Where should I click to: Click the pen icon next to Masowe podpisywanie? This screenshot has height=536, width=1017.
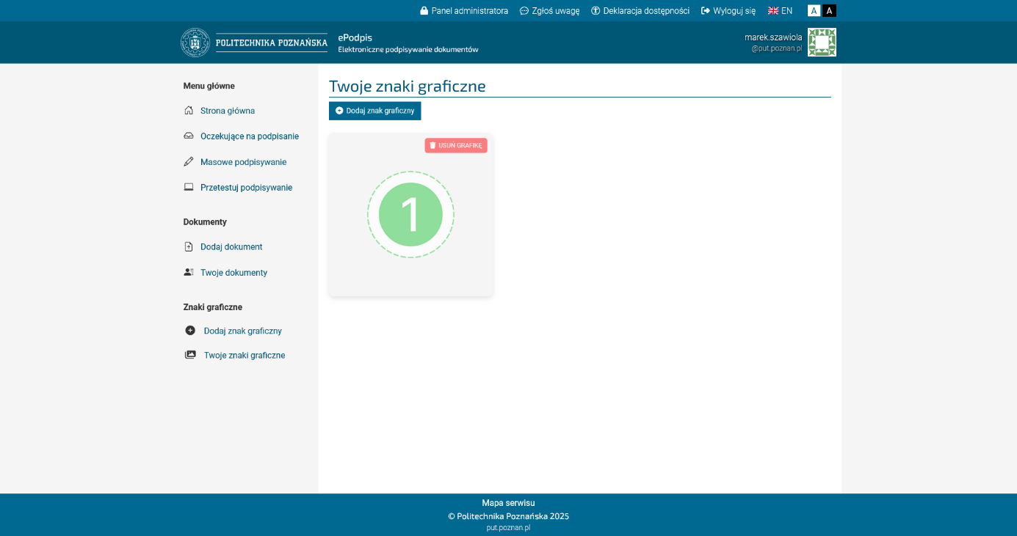pos(189,162)
